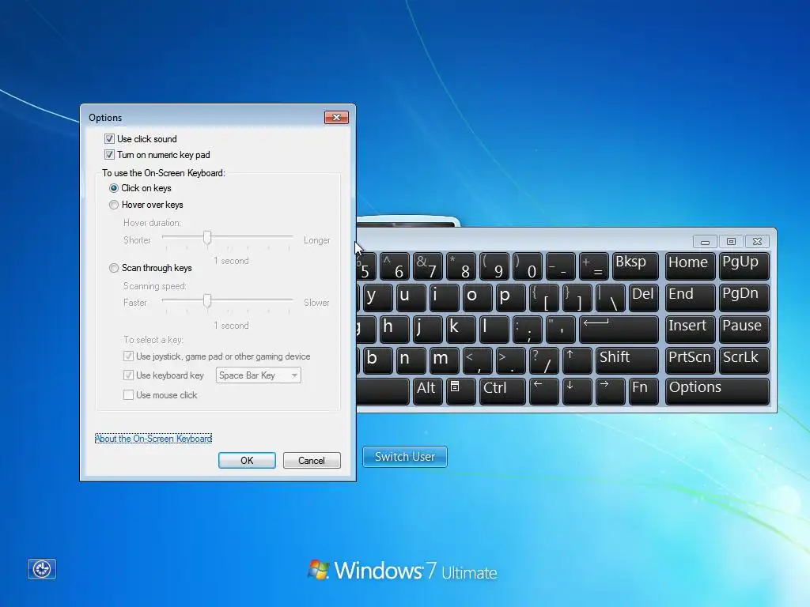
Task: Uncheck Turn on numeric key pad
Action: [x=109, y=154]
